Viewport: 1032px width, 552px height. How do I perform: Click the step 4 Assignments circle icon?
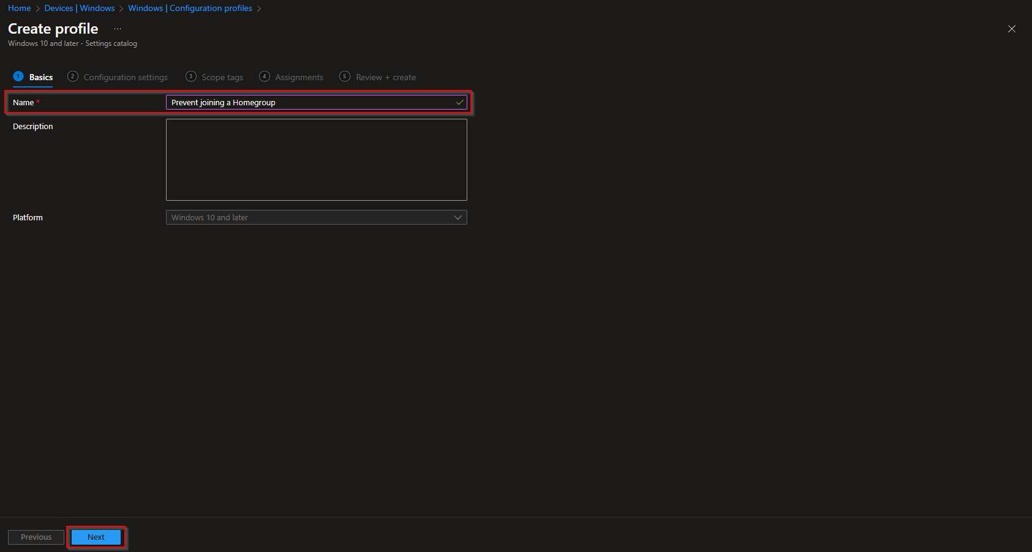[264, 76]
